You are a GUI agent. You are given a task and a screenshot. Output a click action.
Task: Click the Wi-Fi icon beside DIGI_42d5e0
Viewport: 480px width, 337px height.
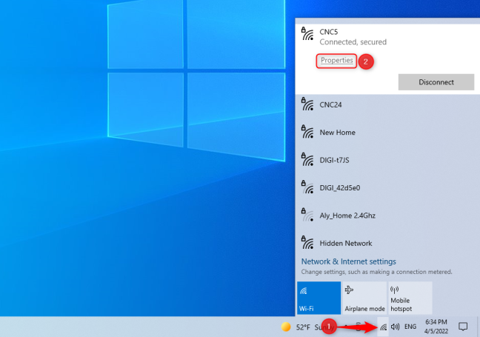tap(307, 187)
